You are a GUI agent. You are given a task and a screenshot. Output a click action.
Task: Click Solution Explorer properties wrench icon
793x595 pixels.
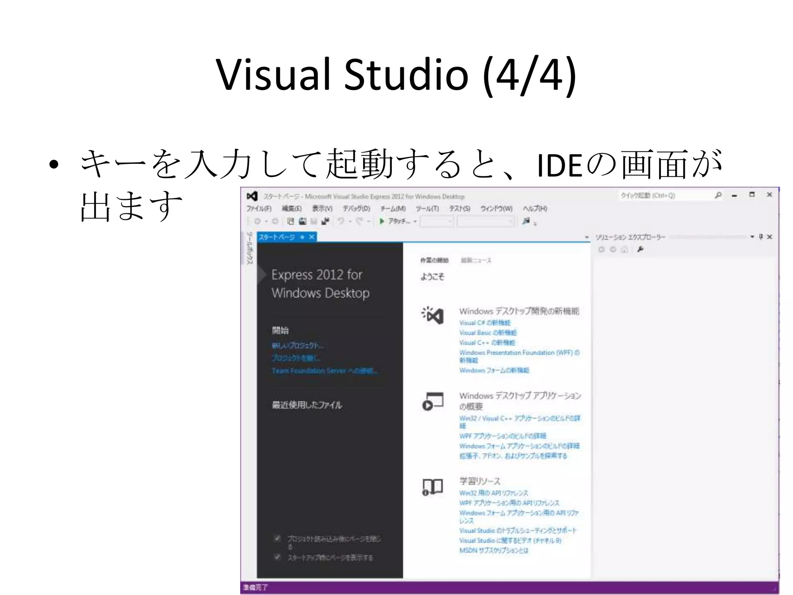(640, 249)
